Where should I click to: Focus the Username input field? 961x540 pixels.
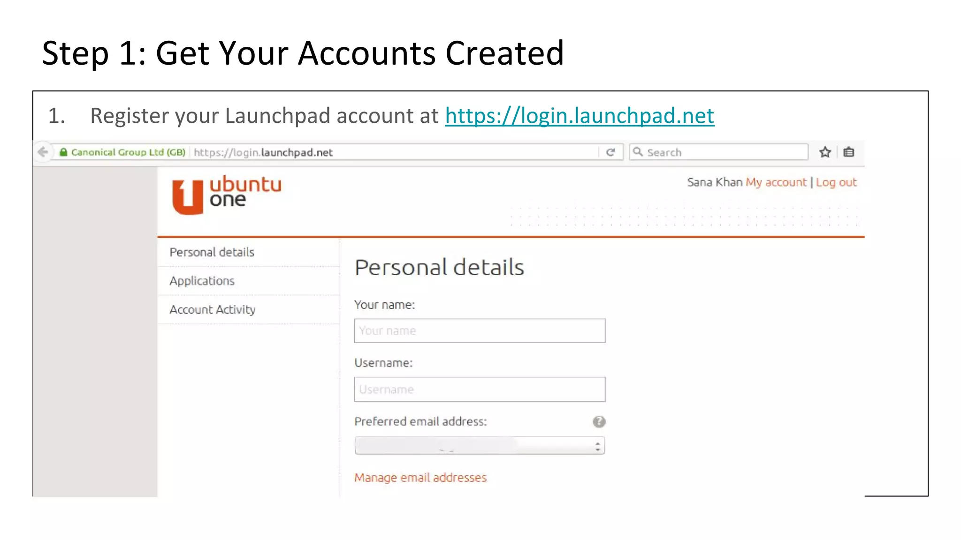pyautogui.click(x=480, y=389)
